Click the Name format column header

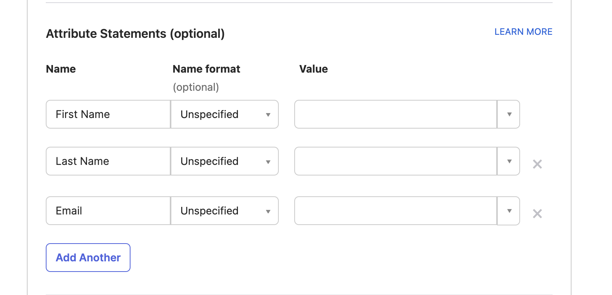point(206,69)
